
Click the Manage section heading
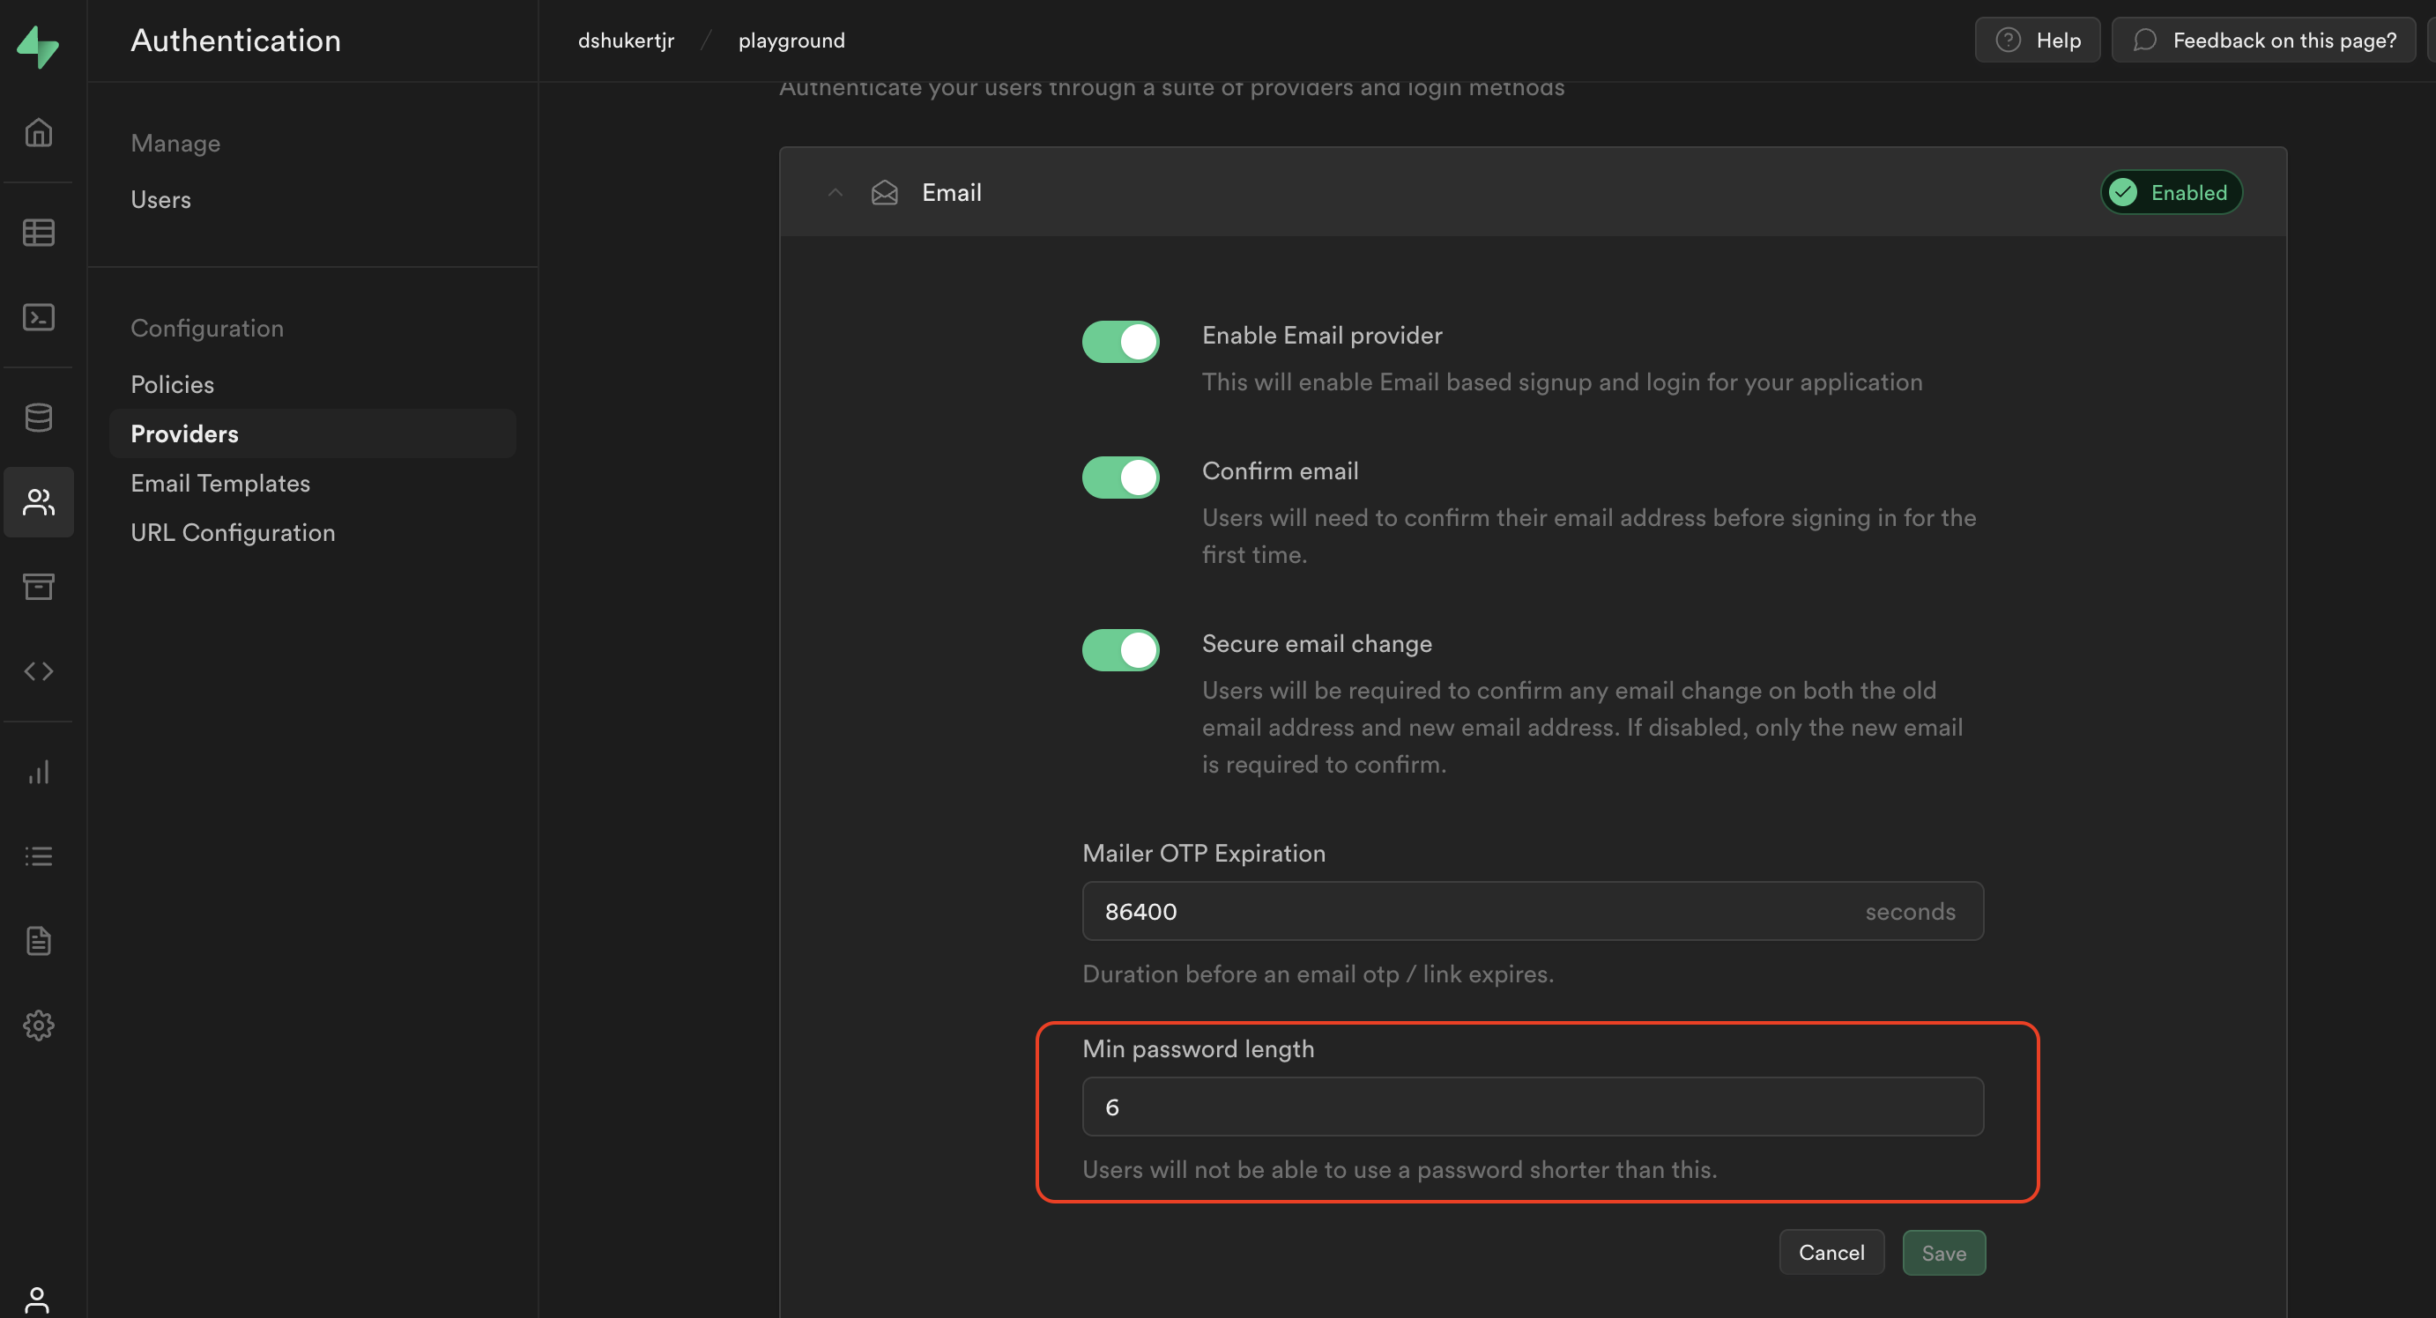[175, 143]
